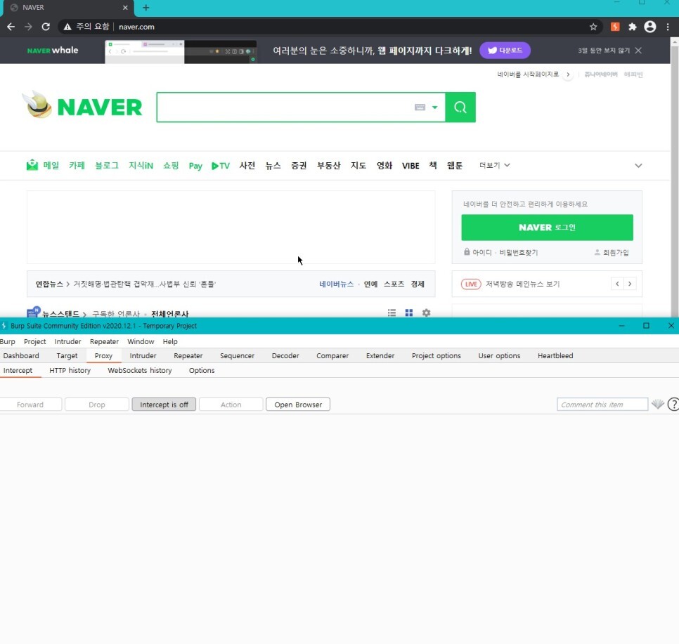This screenshot has height=644, width=679.
Task: Open the 지식iN link
Action: [141, 165]
